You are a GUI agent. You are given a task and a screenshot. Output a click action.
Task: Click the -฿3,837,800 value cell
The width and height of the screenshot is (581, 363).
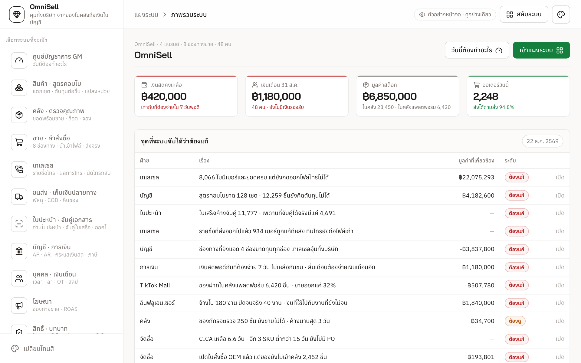[477, 249]
